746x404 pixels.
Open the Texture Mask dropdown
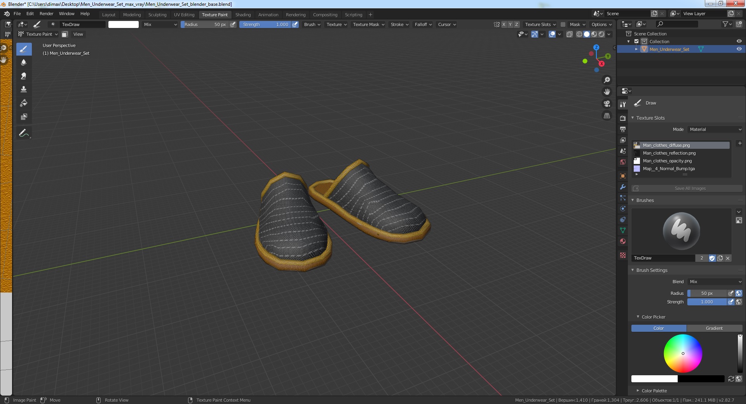368,24
